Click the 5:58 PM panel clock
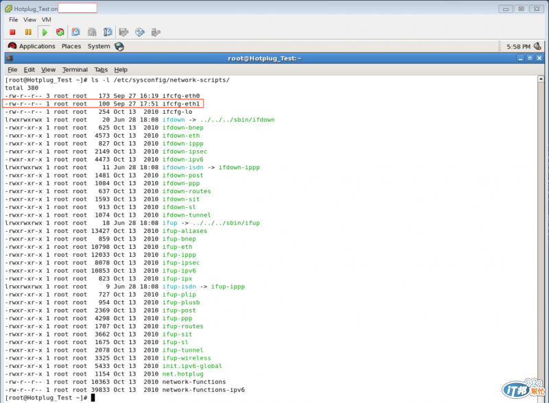Image resolution: width=549 pixels, height=403 pixels. click(518, 47)
